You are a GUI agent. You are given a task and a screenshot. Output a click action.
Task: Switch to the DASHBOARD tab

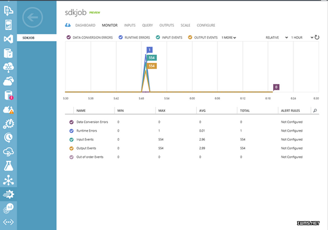coord(85,25)
